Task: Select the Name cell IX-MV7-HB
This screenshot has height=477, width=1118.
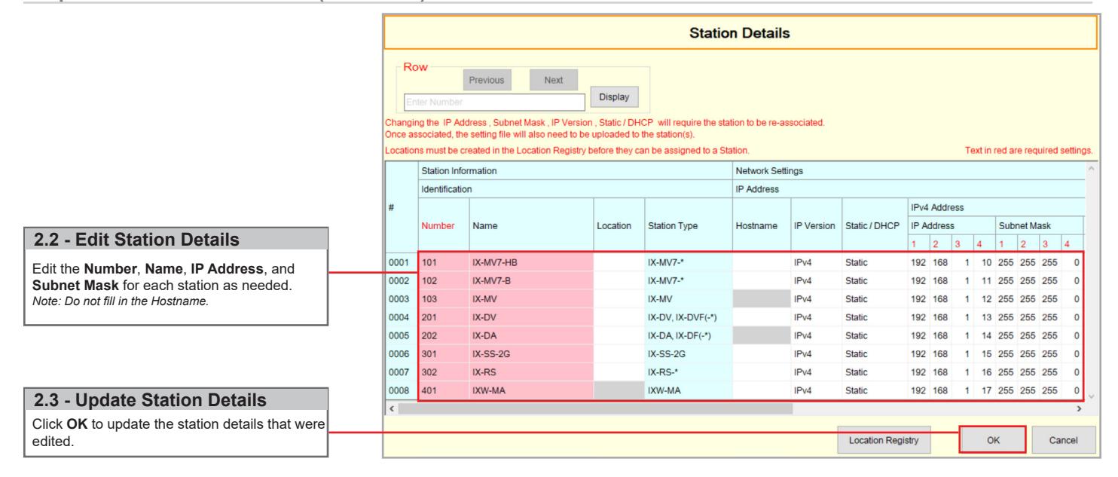Action: [531, 263]
